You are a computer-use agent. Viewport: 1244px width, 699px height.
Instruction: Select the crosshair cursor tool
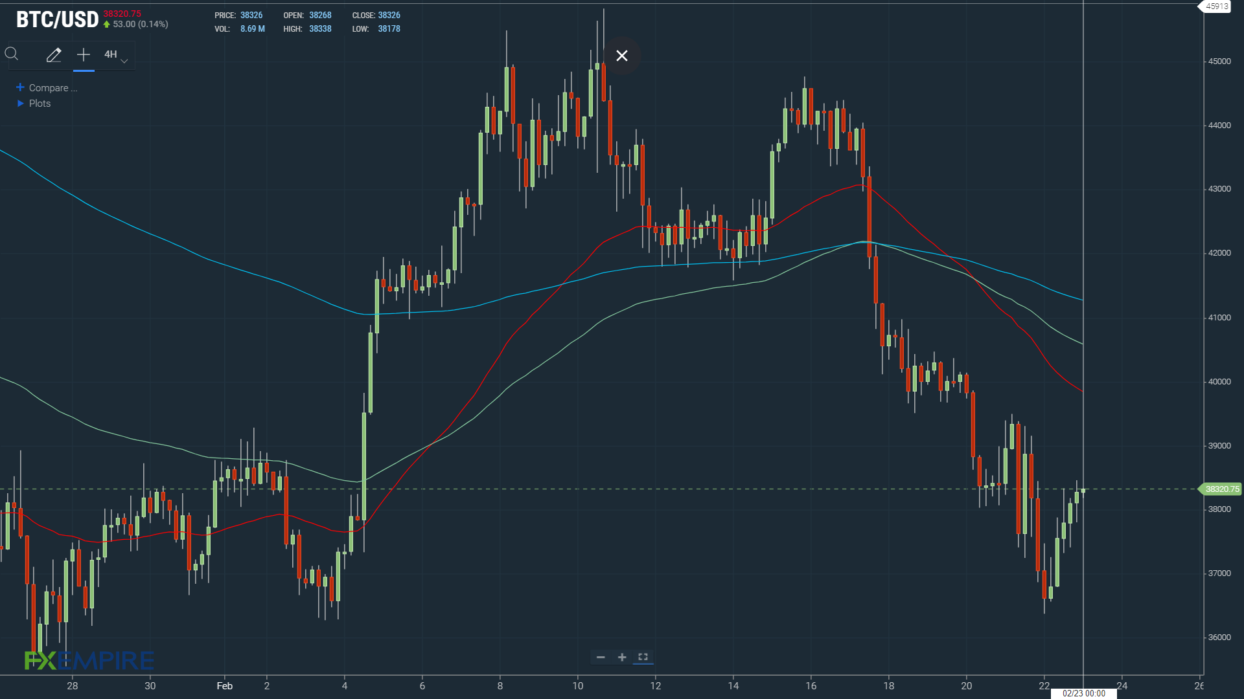coord(84,55)
